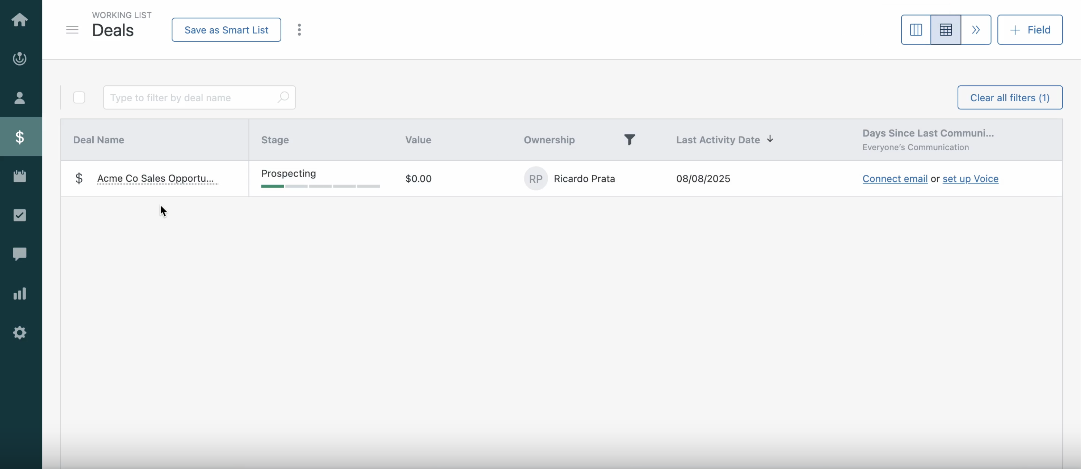Toggle the hamburger menu beside Deals title
The image size is (1081, 469).
pos(72,30)
